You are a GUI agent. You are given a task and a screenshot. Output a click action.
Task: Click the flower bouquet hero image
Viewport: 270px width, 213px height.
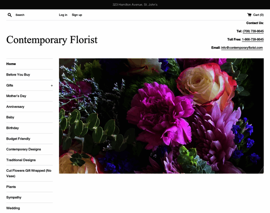click(x=161, y=116)
